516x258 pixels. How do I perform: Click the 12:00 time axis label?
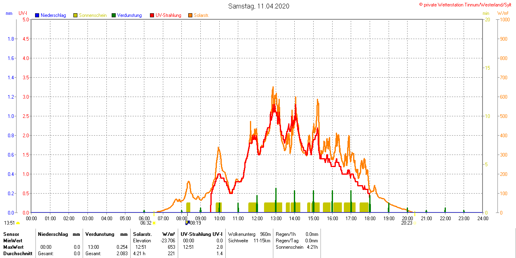257,218
